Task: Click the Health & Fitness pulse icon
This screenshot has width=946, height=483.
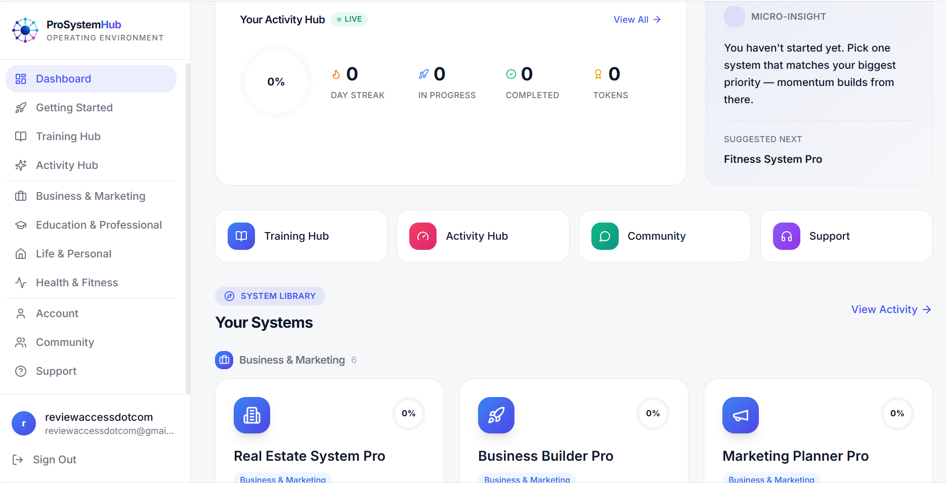Action: (x=21, y=283)
